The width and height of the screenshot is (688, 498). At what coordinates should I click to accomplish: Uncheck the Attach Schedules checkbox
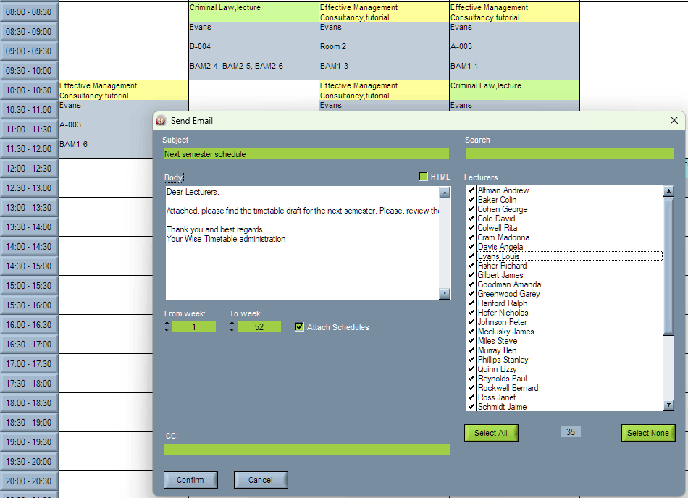(x=299, y=327)
